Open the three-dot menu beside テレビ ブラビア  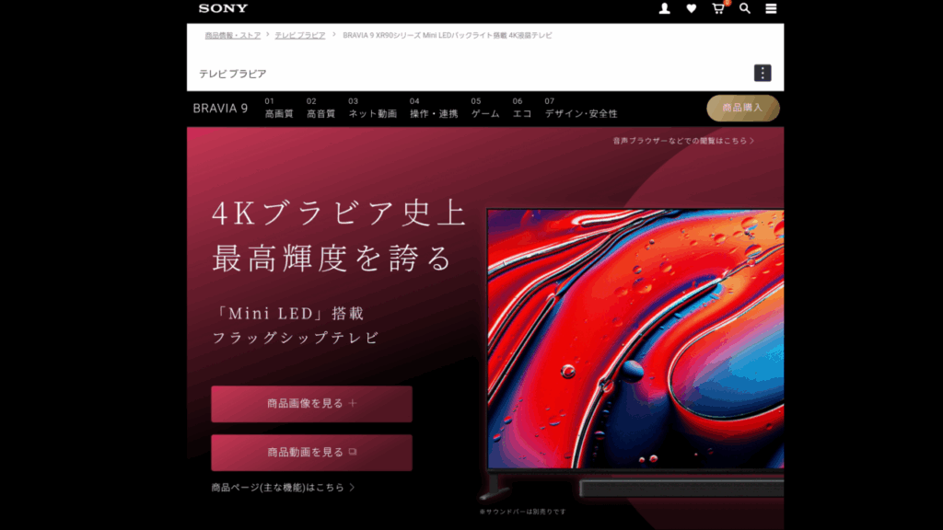[763, 73]
